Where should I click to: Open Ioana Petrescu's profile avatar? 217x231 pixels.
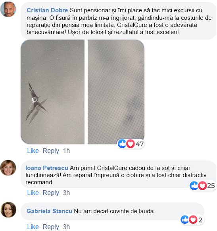click(x=8, y=168)
